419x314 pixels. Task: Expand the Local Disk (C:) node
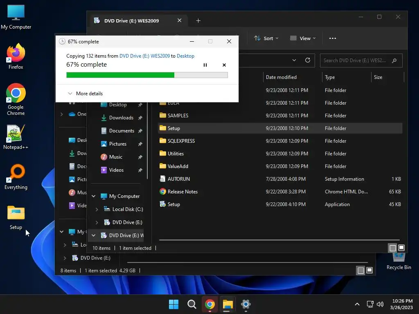97,209
